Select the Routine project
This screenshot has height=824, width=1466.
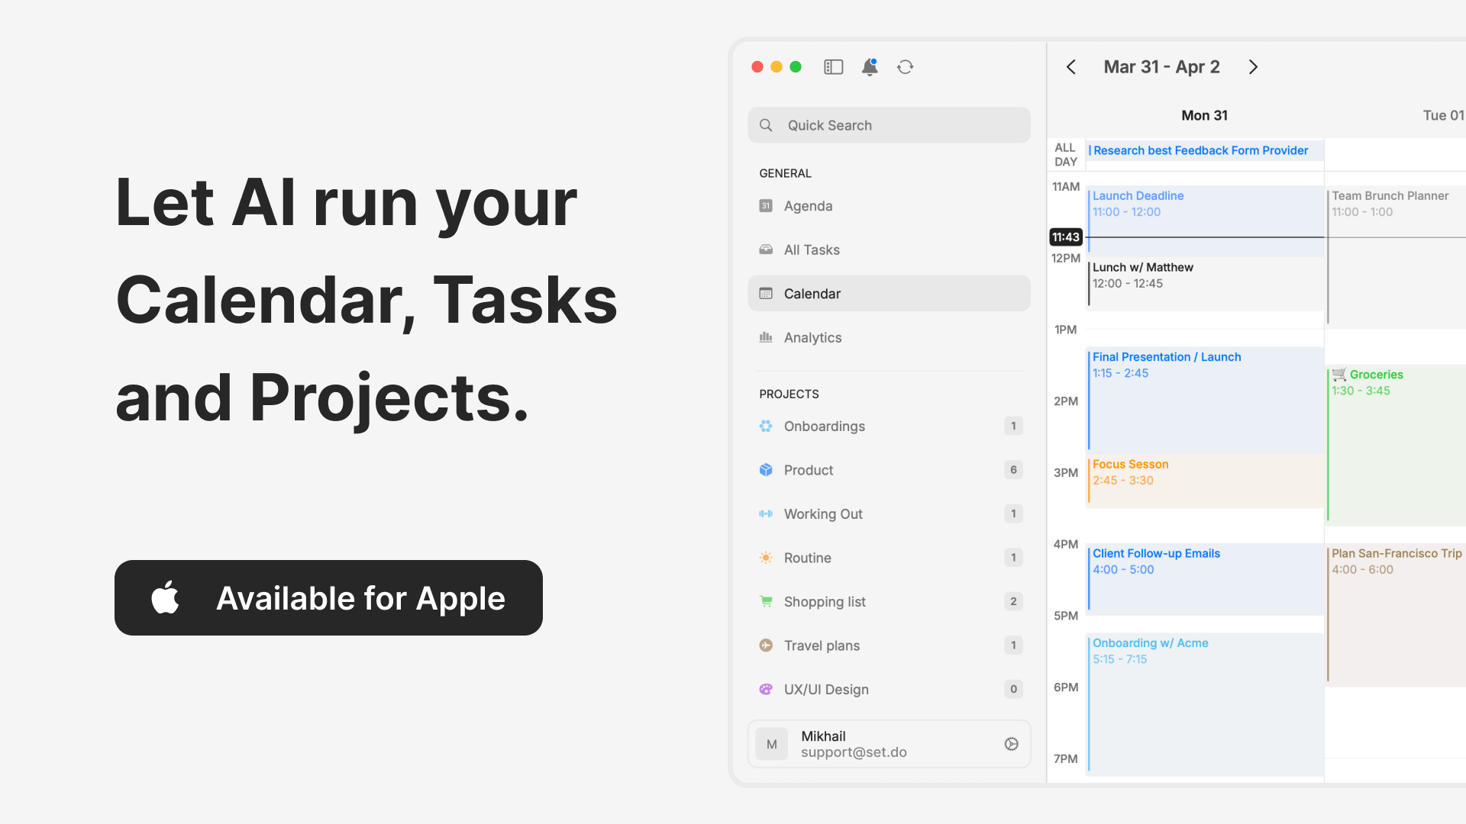[889, 558]
